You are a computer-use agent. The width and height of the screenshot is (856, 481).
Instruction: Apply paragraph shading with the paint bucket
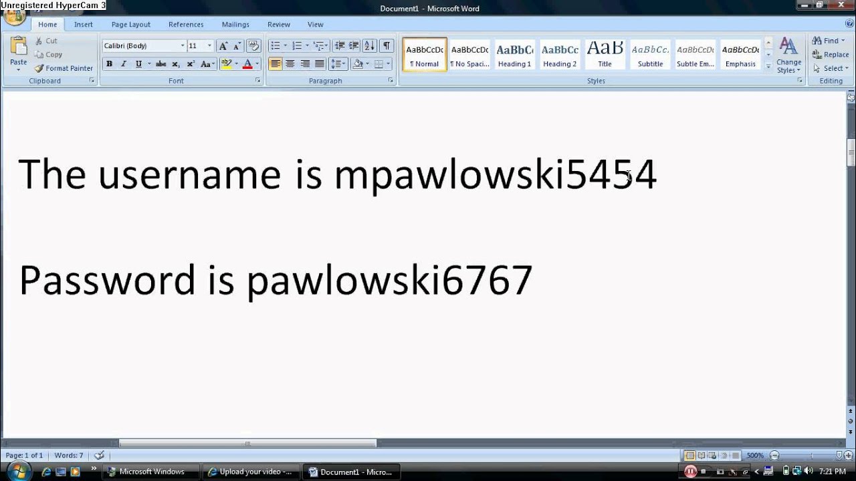tap(358, 64)
